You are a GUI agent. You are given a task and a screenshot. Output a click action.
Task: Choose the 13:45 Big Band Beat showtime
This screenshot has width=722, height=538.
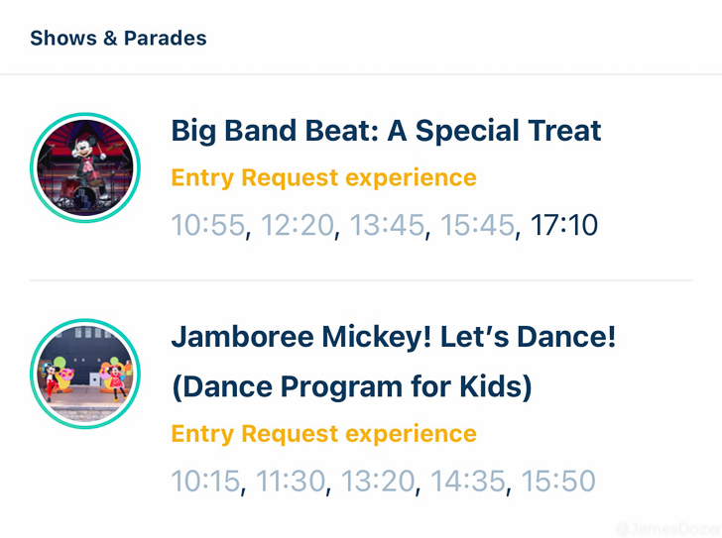coord(387,225)
